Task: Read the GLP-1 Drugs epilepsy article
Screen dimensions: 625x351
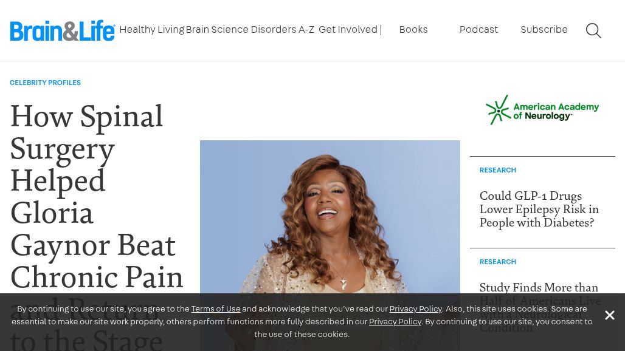Action: (539, 209)
